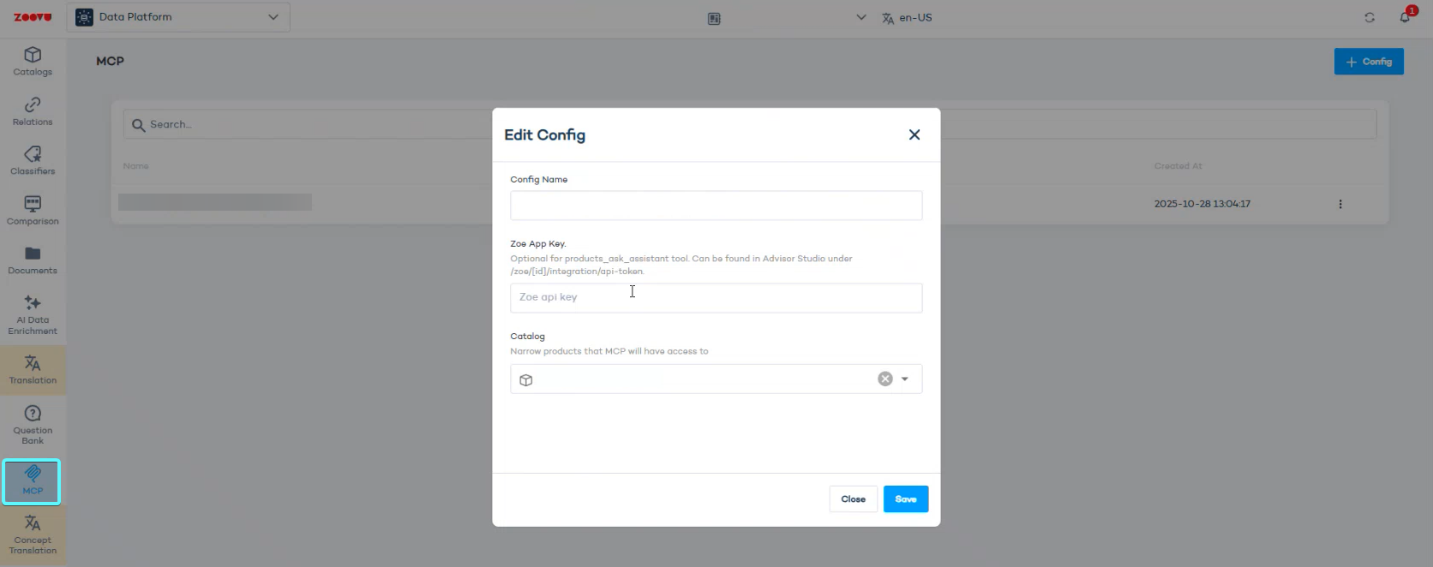
Task: Click the notifications bell icon
Action: pos(1405,17)
